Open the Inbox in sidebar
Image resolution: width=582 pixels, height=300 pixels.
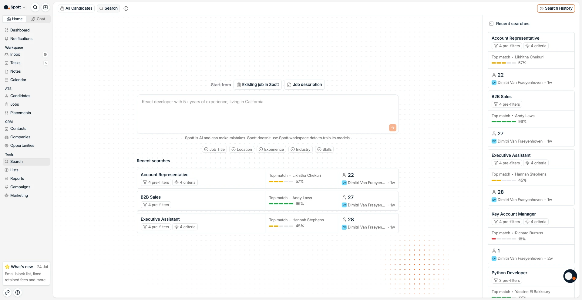[x=26, y=54]
